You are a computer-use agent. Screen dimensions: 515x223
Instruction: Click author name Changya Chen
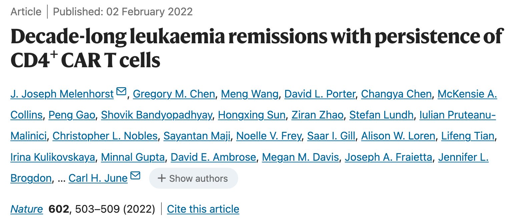tap(396, 94)
